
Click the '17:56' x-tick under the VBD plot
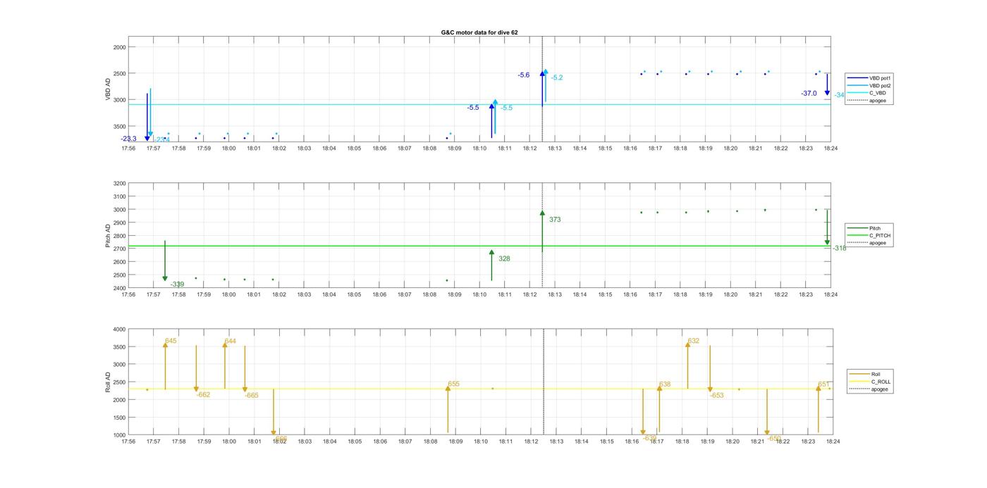128,149
